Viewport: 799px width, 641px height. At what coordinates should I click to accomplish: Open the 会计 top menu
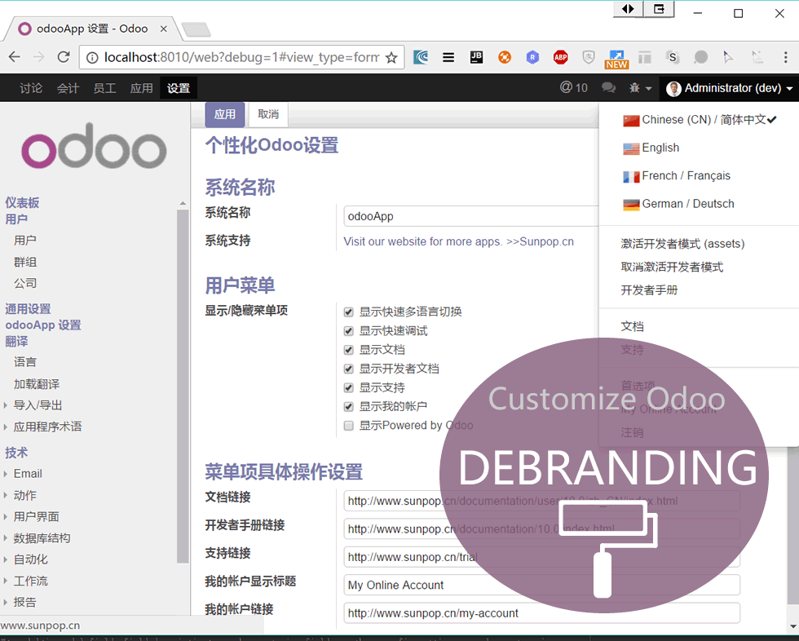(68, 88)
